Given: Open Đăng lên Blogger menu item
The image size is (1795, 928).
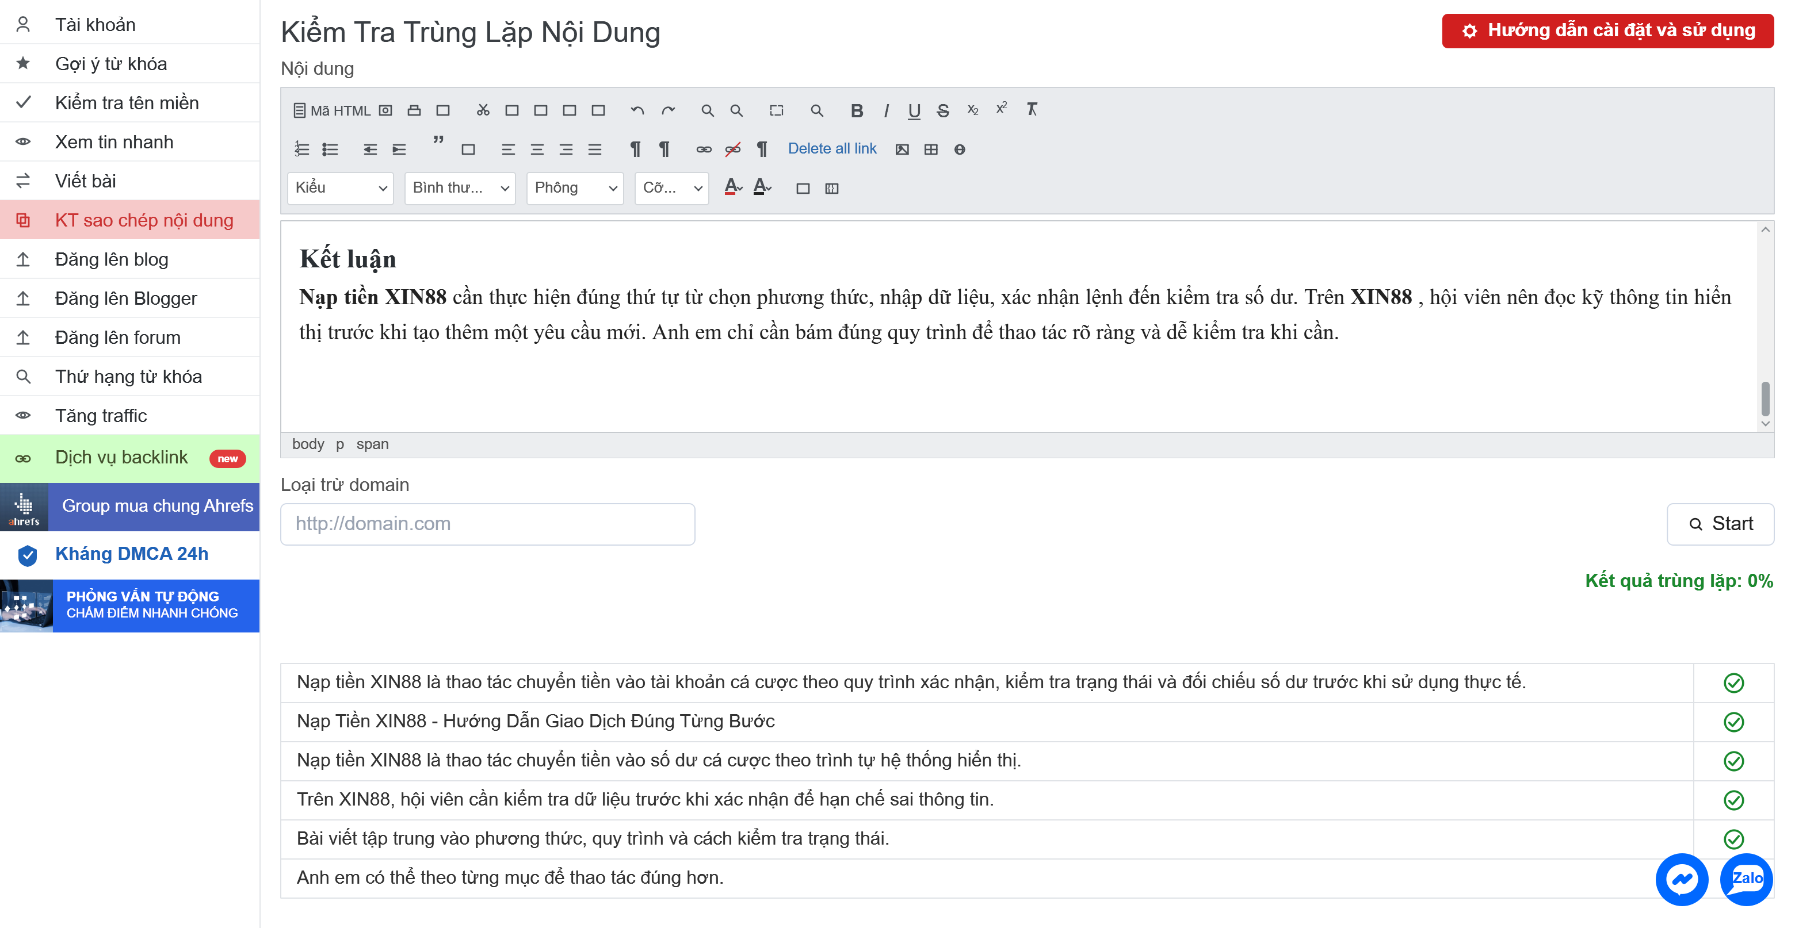Looking at the screenshot, I should point(129,298).
